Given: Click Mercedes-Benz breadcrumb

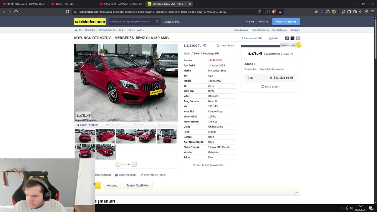Looking at the screenshot, I should [107, 30].
